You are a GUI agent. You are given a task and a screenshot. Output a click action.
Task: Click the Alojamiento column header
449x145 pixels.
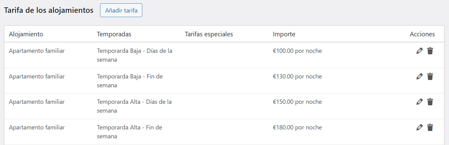26,34
